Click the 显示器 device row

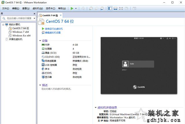(x=66, y=77)
